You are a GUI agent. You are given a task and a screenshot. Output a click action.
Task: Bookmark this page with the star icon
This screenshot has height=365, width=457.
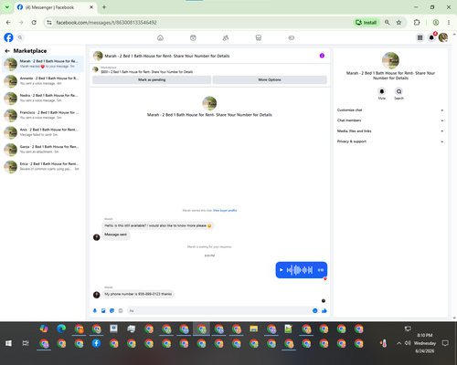coord(399,23)
